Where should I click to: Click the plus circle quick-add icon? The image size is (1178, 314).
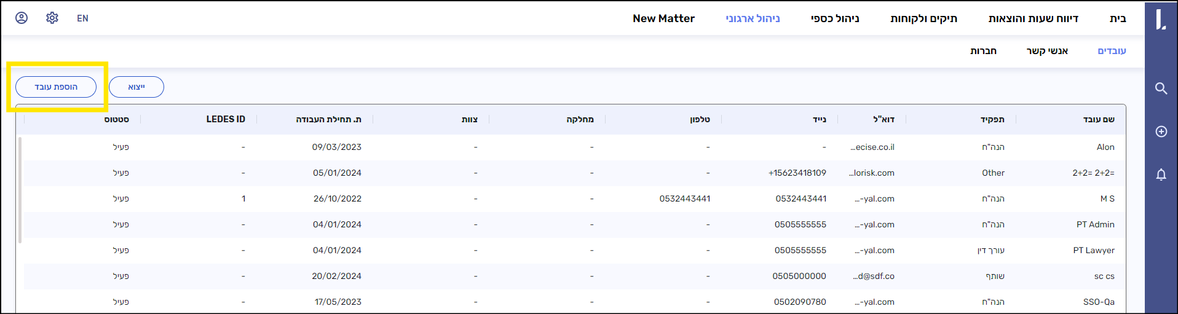(x=1161, y=131)
